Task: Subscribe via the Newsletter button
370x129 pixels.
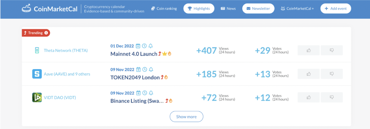Action: [x=258, y=8]
